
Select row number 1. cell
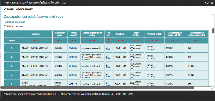point(12,48)
